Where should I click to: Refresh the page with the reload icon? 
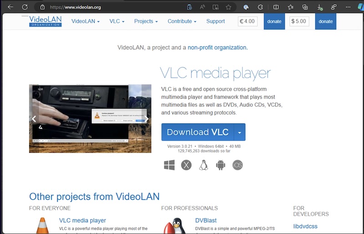pos(25,7)
